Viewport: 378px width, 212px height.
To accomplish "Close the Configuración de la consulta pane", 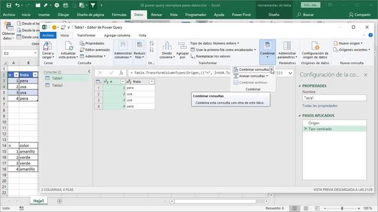I will [366, 75].
